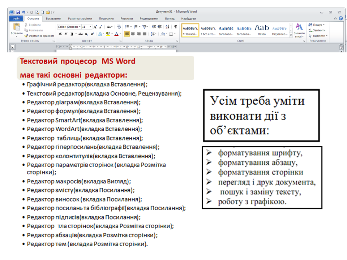
Task: Click the Копіювати button
Action: click(33, 30)
